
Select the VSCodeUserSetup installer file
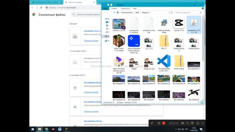pos(164,63)
